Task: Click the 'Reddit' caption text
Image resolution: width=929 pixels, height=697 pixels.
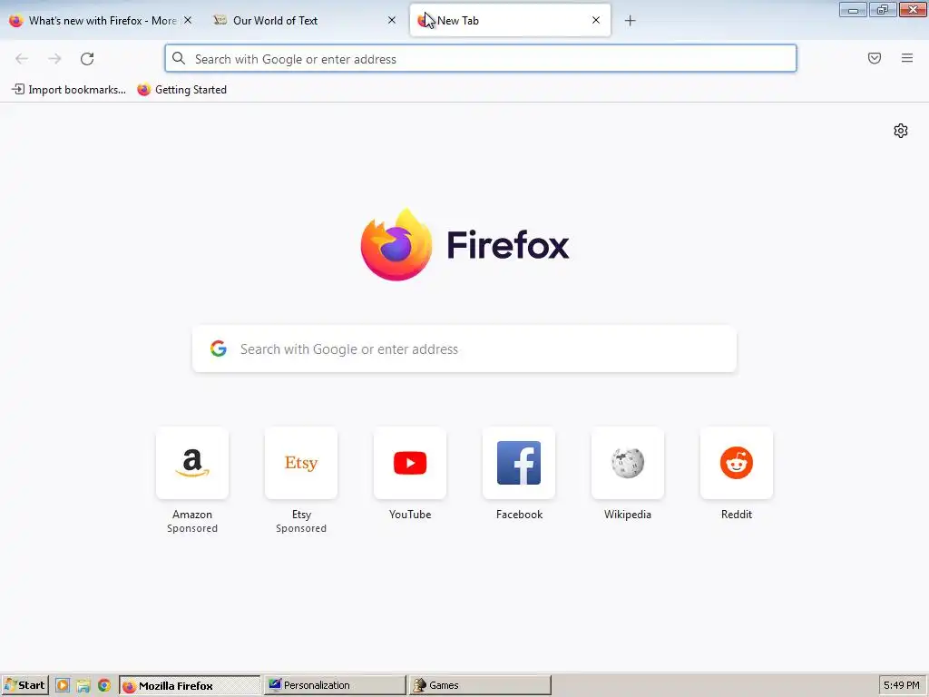Action: [737, 515]
